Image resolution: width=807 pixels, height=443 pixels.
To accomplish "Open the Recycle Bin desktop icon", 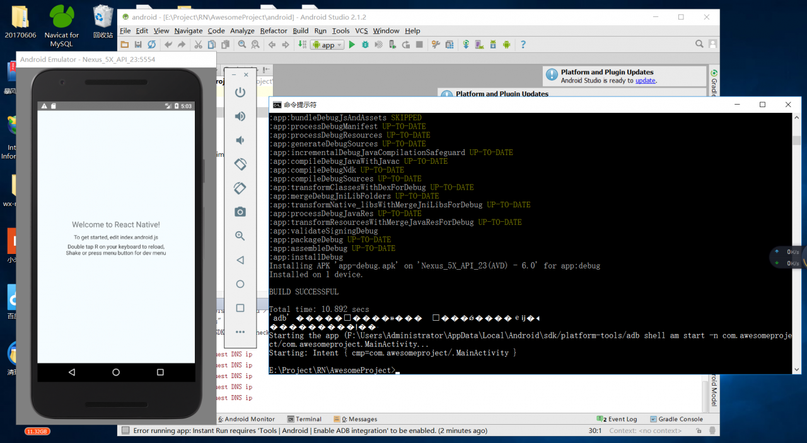I will 102,22.
